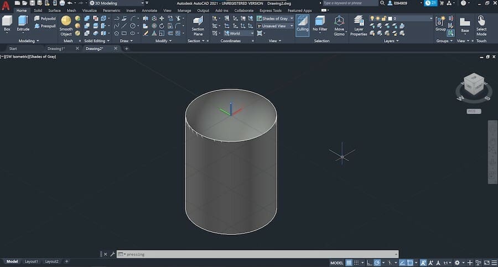The height and width of the screenshot is (267, 498).
Task: Click the search magnifier in the title bar
Action: (x=382, y=3)
